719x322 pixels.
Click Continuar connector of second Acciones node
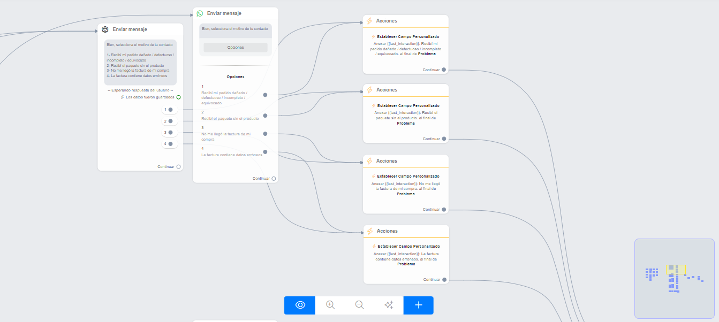(x=444, y=139)
